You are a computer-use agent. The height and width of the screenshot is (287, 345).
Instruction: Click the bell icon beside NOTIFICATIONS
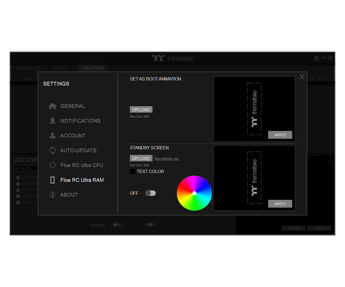click(x=53, y=121)
